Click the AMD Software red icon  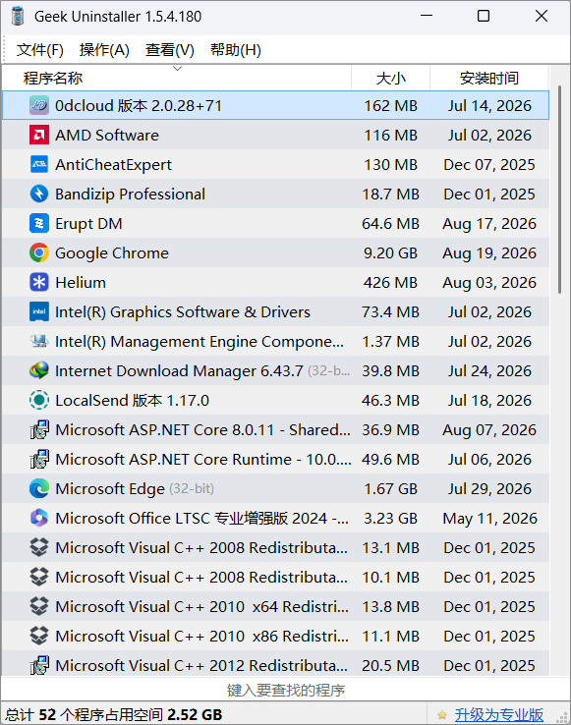point(39,135)
